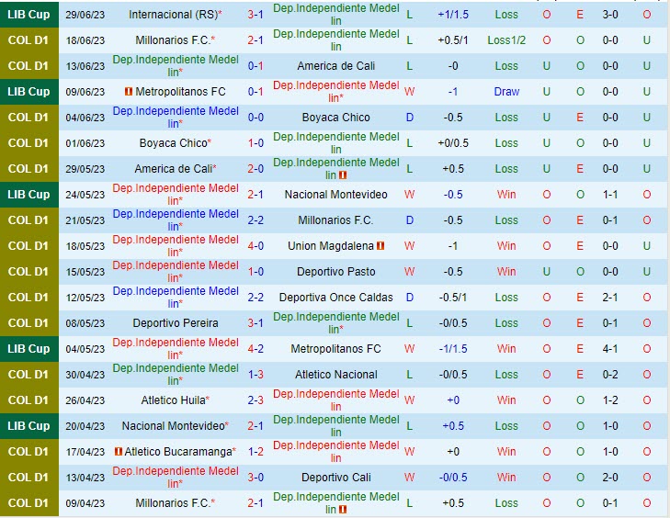
Task: Open Deportivo Cali team link
Action: tap(335, 478)
